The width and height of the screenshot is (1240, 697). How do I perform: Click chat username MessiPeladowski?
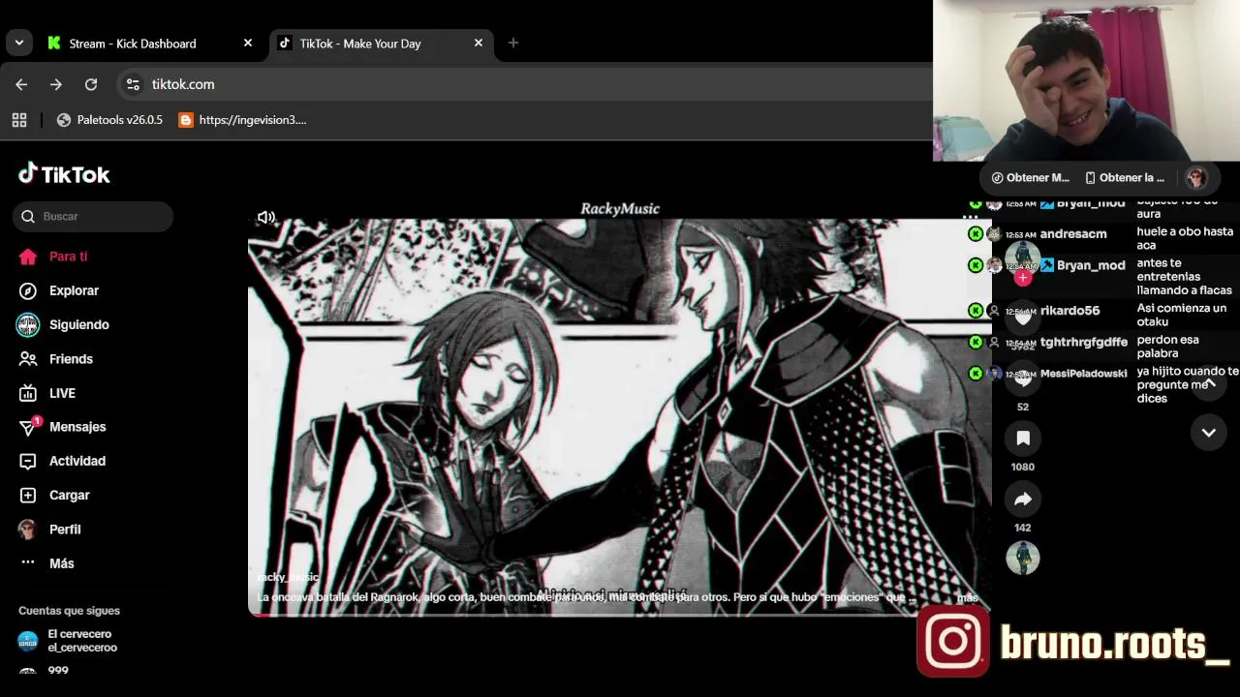(x=1083, y=373)
